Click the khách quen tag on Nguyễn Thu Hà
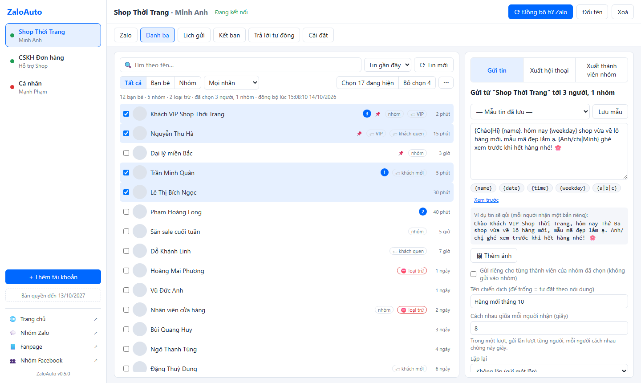The width and height of the screenshot is (641, 383). point(408,134)
